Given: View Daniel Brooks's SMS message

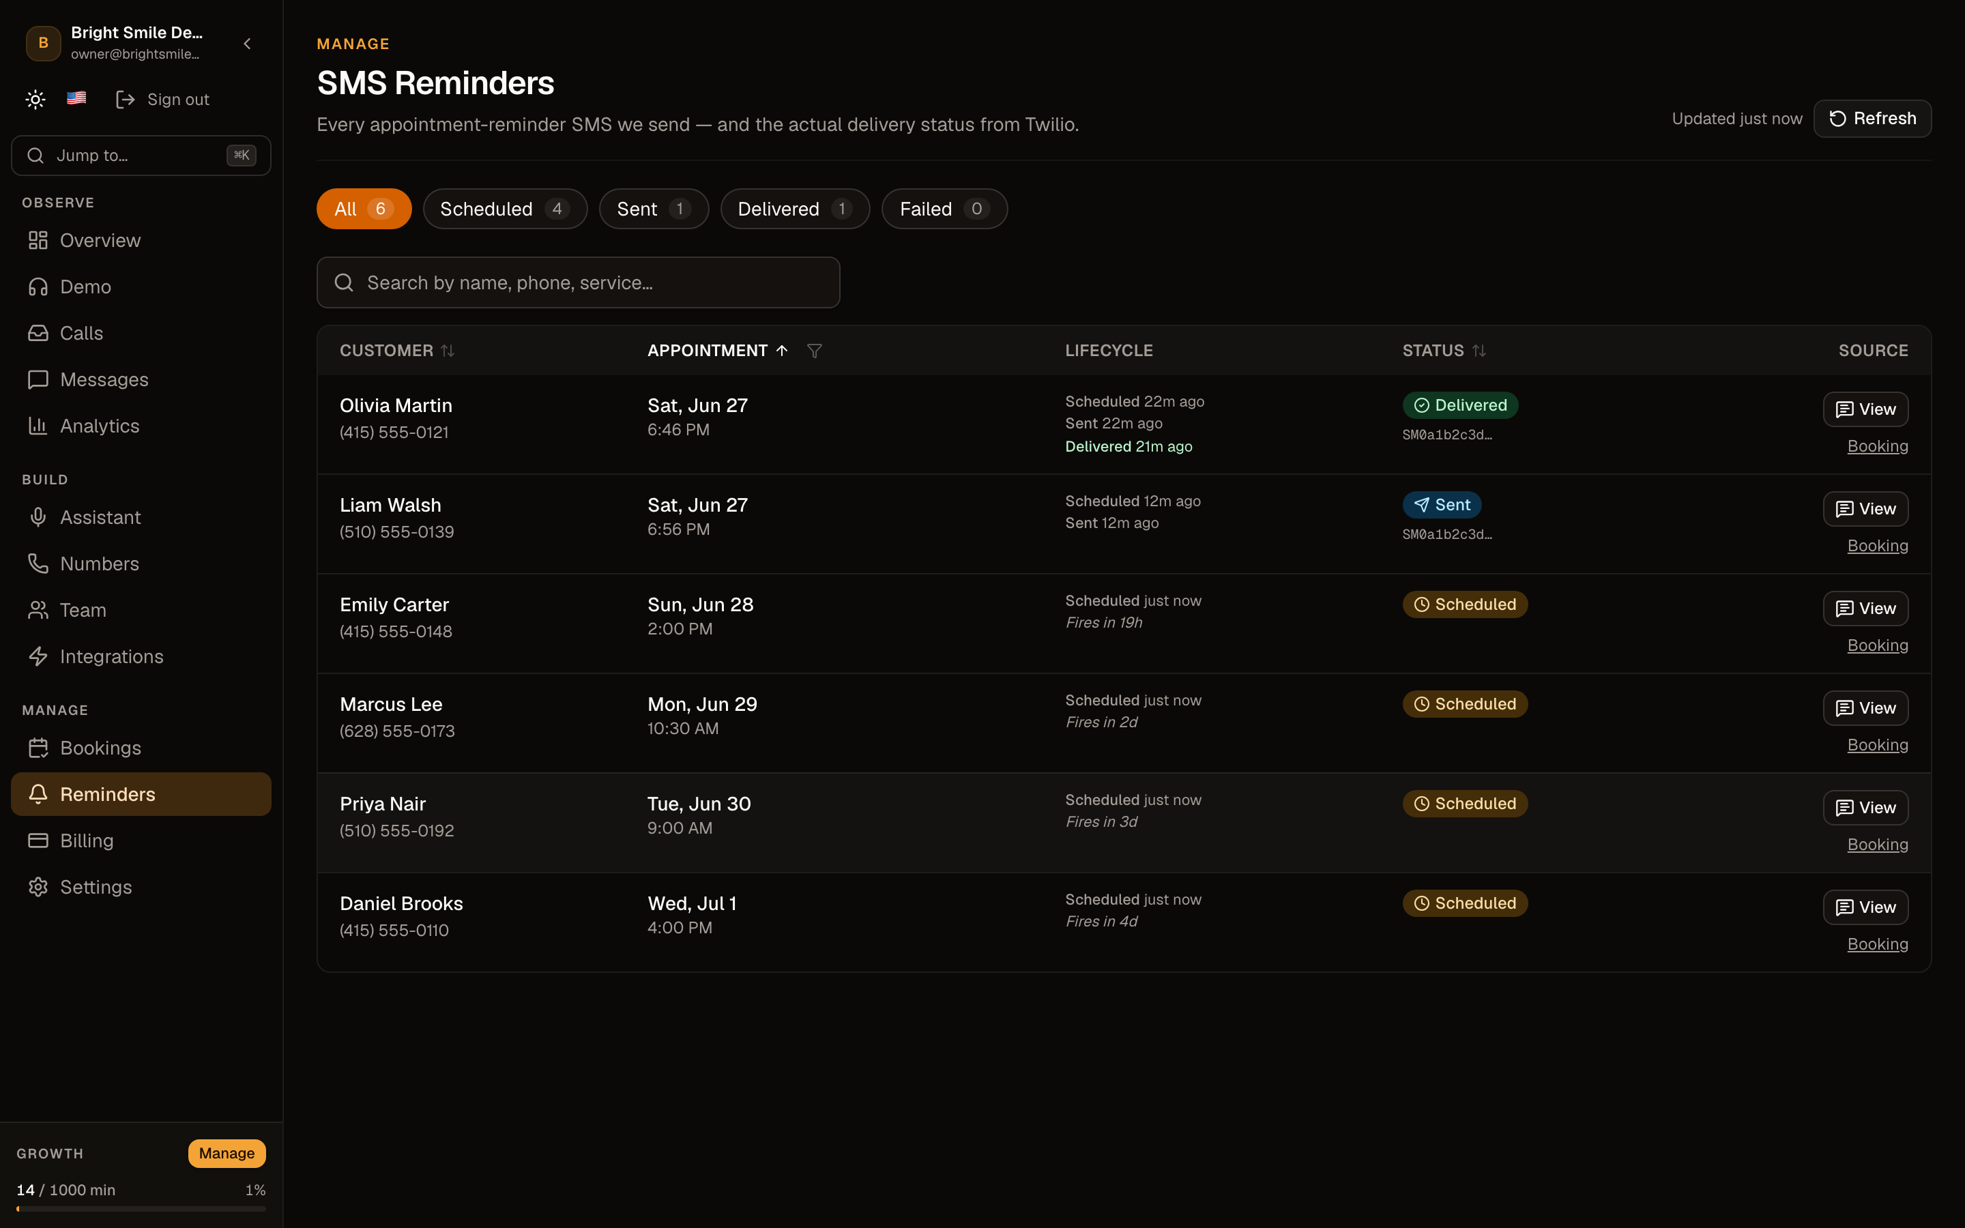Looking at the screenshot, I should (x=1865, y=907).
